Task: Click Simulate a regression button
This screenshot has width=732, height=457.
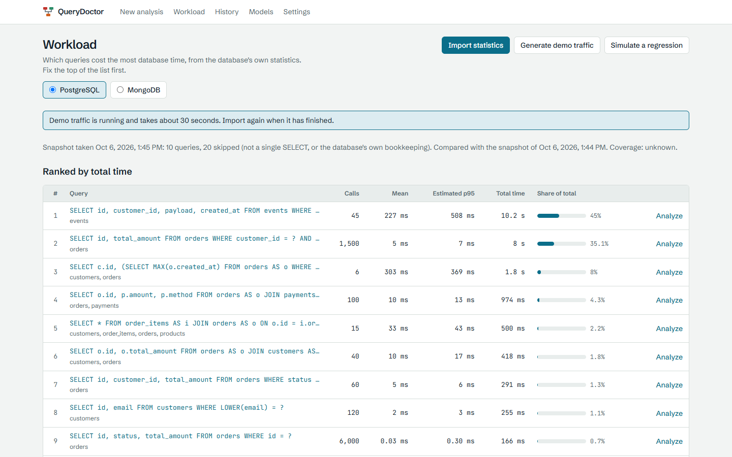Action: [647, 45]
